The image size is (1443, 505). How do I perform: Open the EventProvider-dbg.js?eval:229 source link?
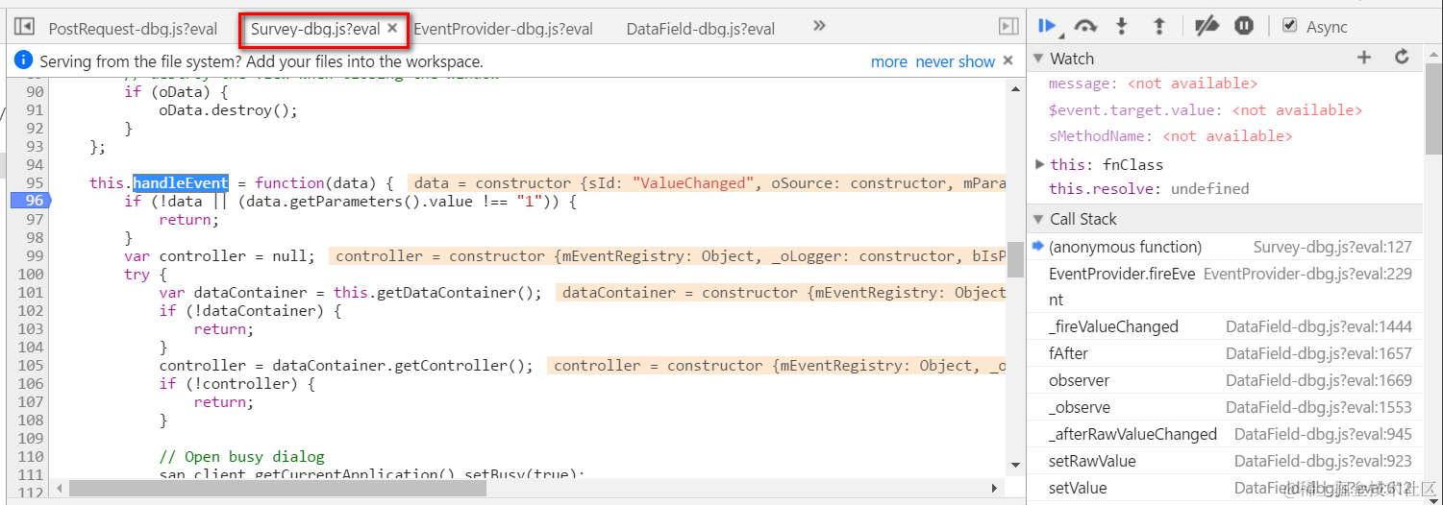coord(1307,274)
